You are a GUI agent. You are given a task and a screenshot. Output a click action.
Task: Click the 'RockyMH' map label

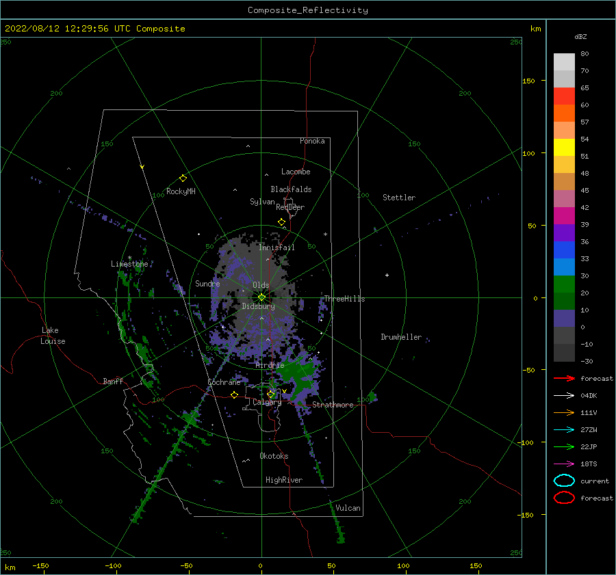tap(181, 191)
